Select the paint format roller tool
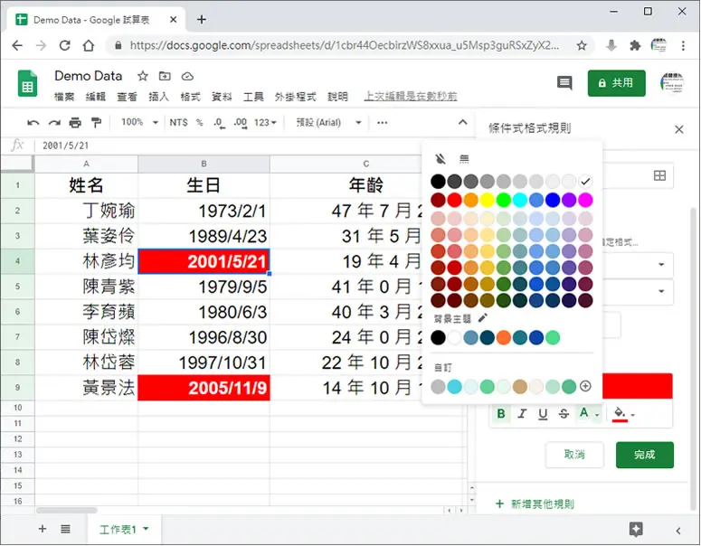The image size is (701, 546). [96, 122]
